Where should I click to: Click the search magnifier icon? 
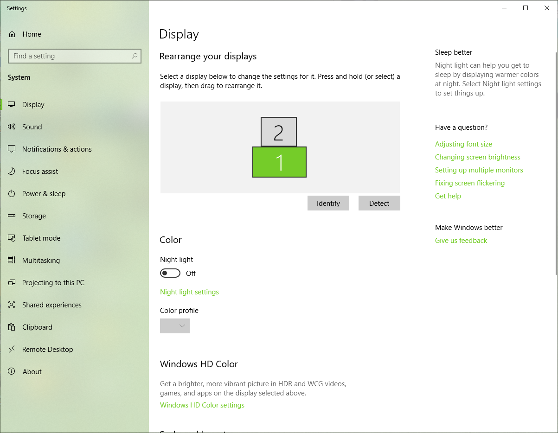point(135,56)
